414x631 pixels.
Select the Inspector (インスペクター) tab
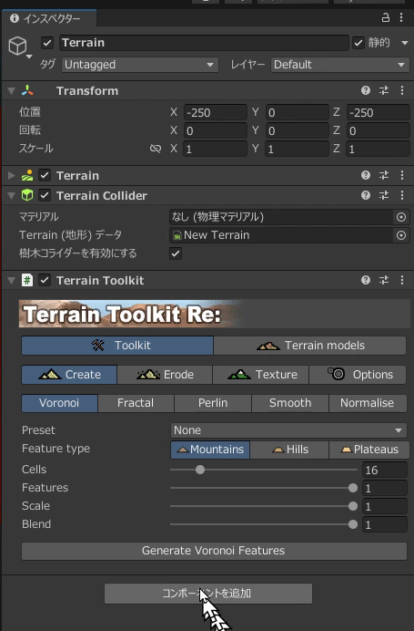click(x=49, y=18)
